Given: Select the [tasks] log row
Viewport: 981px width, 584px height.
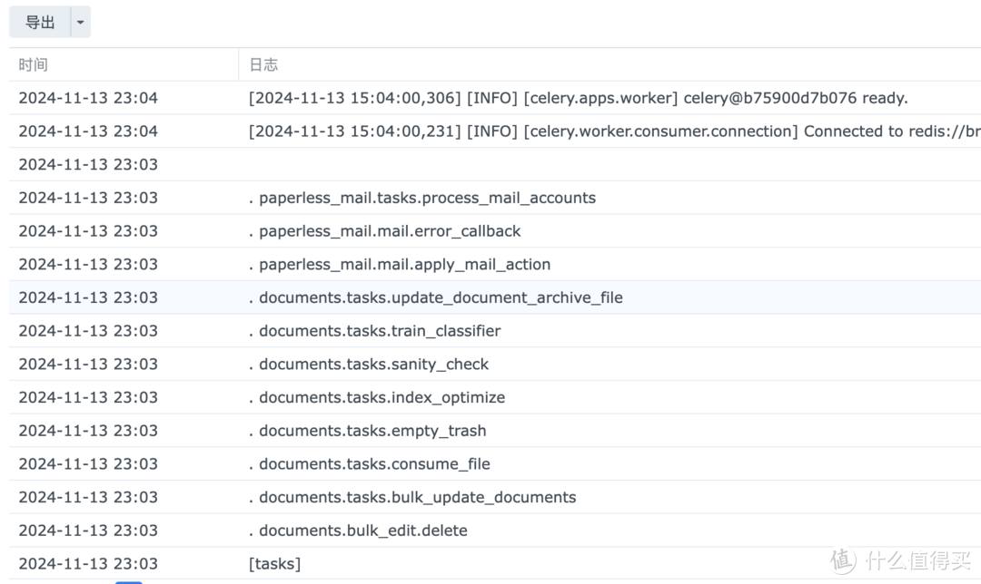Looking at the screenshot, I should (274, 564).
